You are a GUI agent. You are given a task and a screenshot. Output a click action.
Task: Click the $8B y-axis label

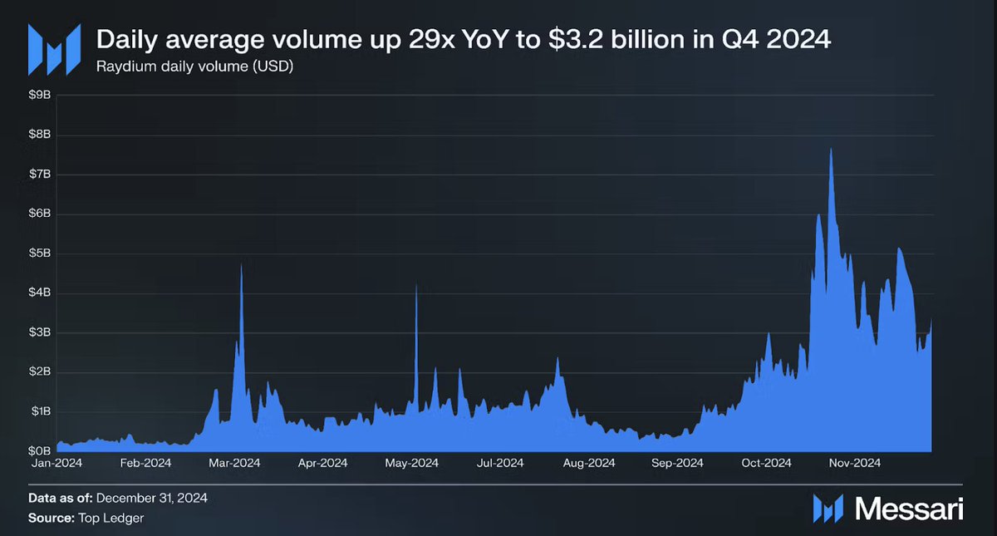[40, 135]
